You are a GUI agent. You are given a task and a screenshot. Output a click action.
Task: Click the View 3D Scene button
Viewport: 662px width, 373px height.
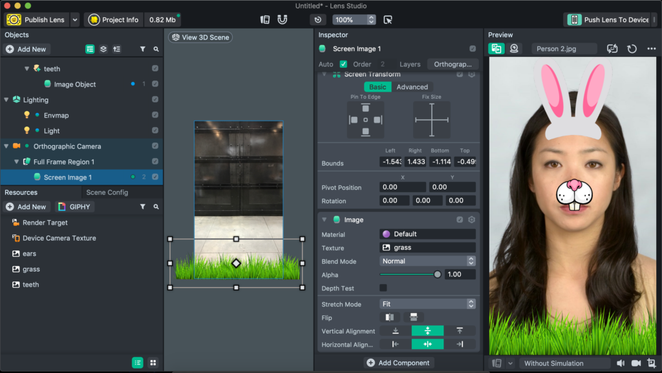[x=200, y=37]
